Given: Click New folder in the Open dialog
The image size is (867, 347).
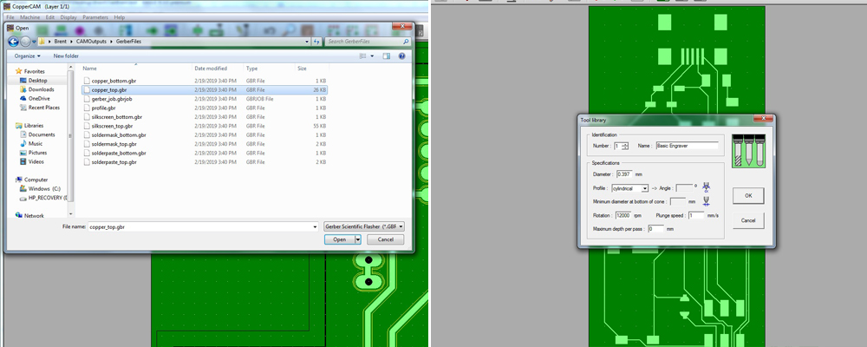Looking at the screenshot, I should point(66,56).
